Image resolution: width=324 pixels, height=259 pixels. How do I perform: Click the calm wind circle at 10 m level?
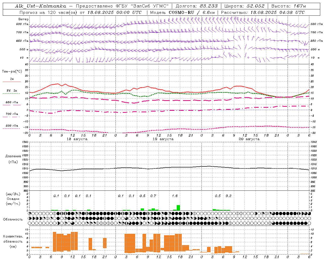[248, 58]
